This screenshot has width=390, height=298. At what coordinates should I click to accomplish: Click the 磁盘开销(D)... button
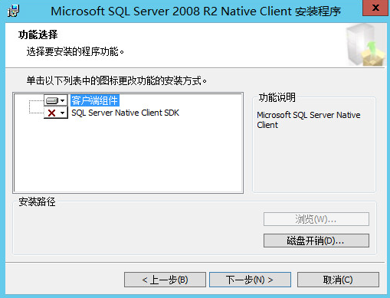click(316, 241)
